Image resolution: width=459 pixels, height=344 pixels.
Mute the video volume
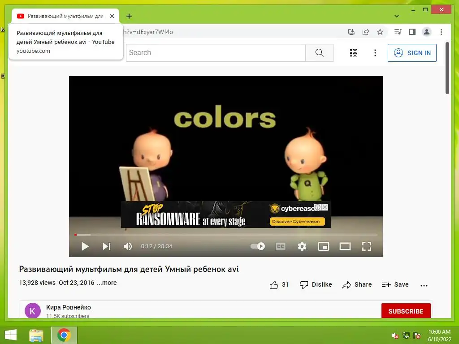pyautogui.click(x=128, y=246)
